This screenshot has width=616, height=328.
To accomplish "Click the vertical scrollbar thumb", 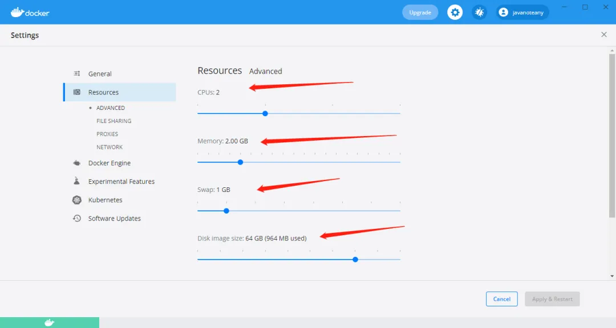I will tap(611, 136).
